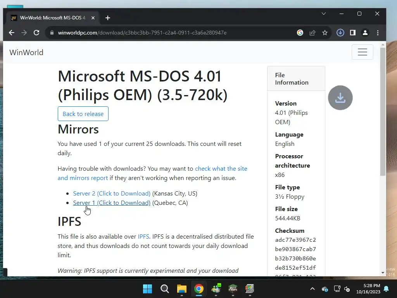The height and width of the screenshot is (298, 397).
Task: Open File Explorer from taskbar
Action: coord(181,289)
